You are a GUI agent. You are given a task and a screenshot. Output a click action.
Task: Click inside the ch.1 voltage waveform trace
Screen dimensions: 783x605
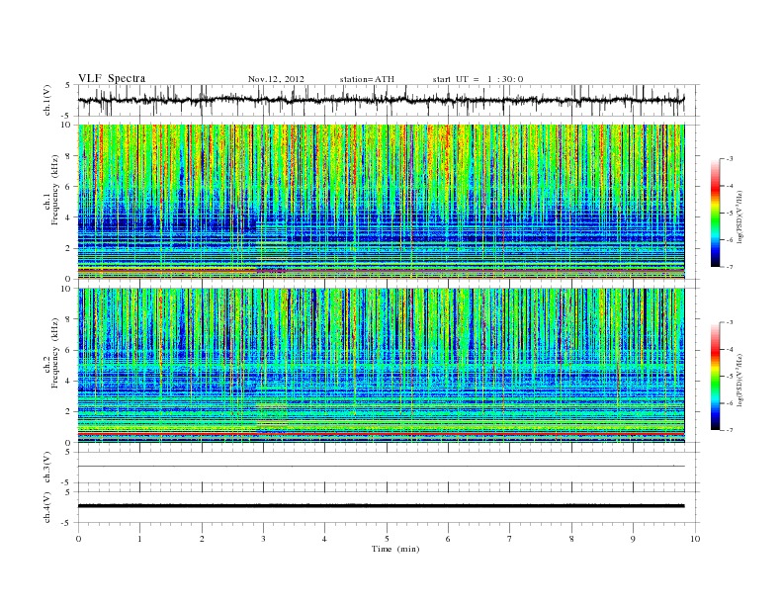pyautogui.click(x=381, y=100)
